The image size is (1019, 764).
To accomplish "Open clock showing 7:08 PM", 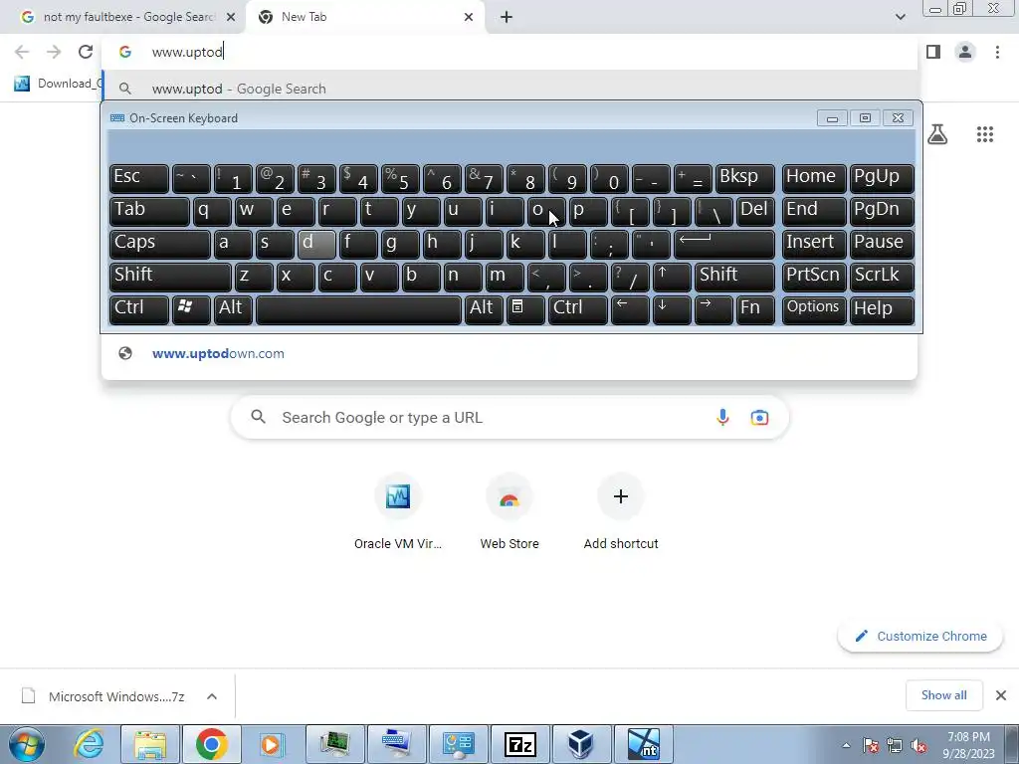I will tap(968, 745).
